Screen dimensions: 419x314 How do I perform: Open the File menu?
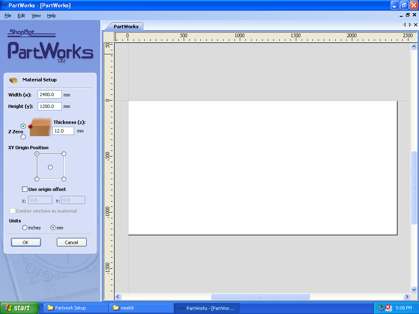click(x=8, y=16)
